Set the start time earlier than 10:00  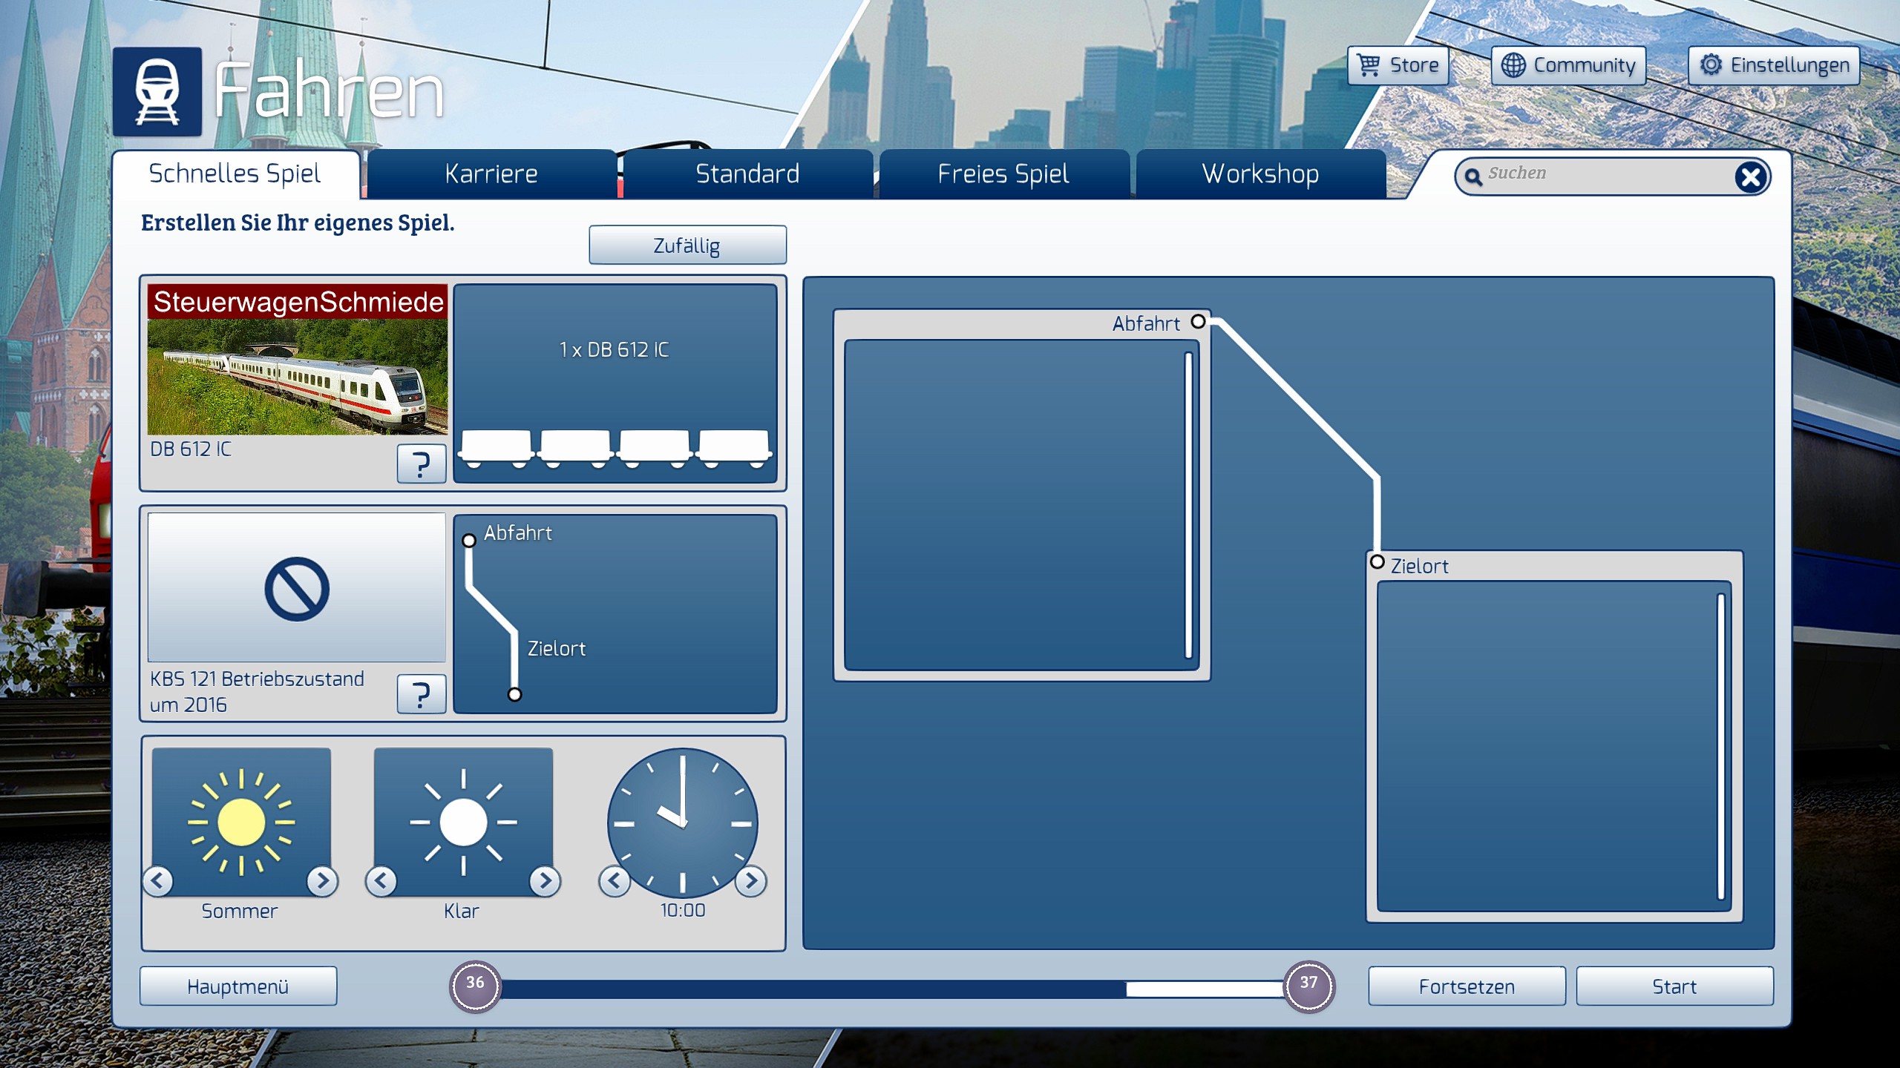[x=615, y=881]
